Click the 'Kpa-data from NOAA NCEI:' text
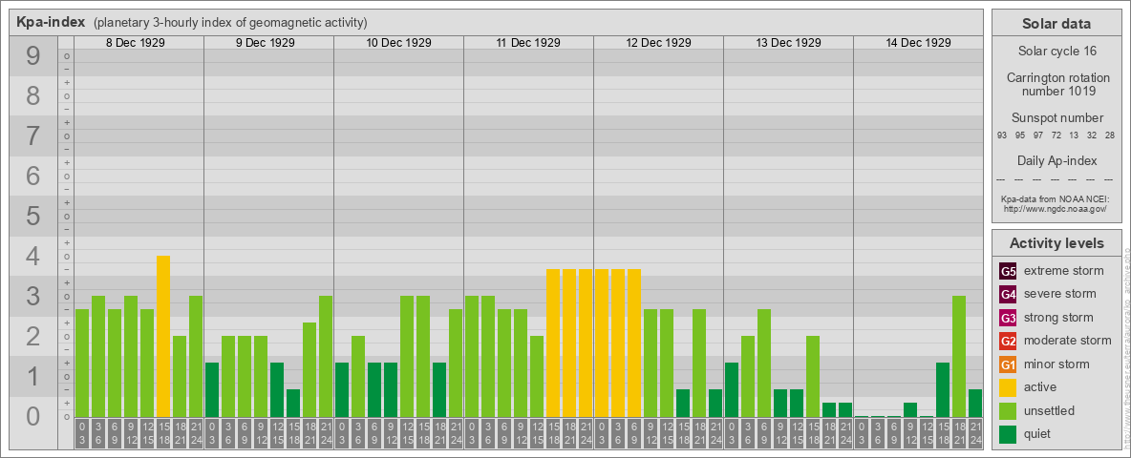 click(1056, 198)
